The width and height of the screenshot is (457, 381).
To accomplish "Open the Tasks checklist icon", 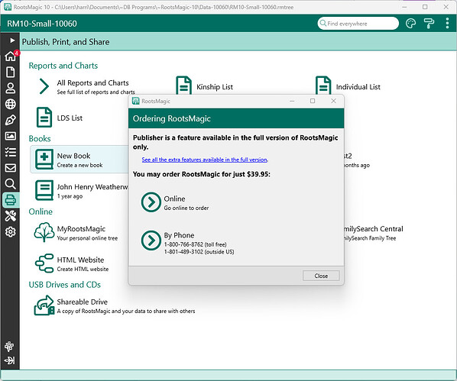I will (x=11, y=152).
